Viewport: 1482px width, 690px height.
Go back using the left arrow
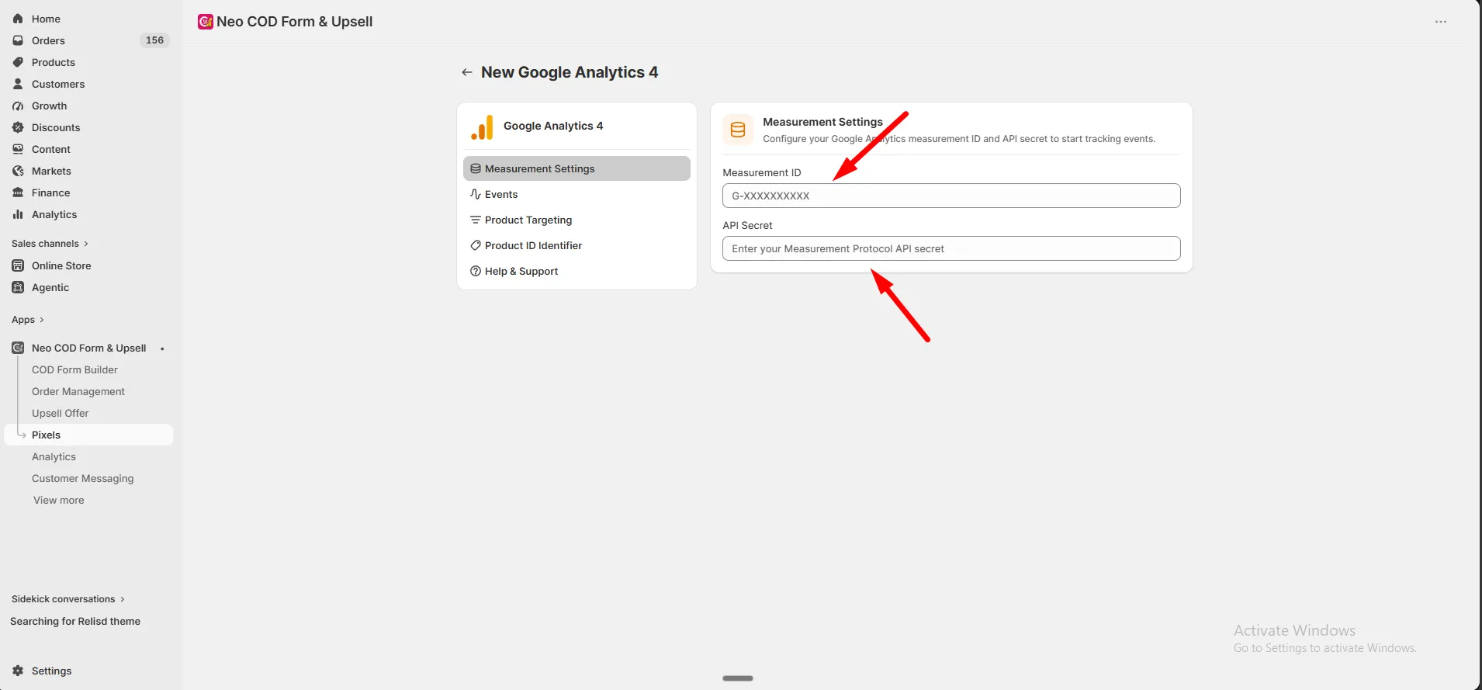[467, 72]
